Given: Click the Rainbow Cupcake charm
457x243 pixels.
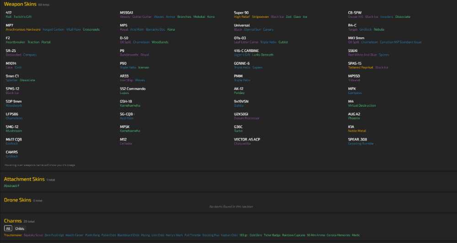Looking at the screenshot, I should 293,235.
